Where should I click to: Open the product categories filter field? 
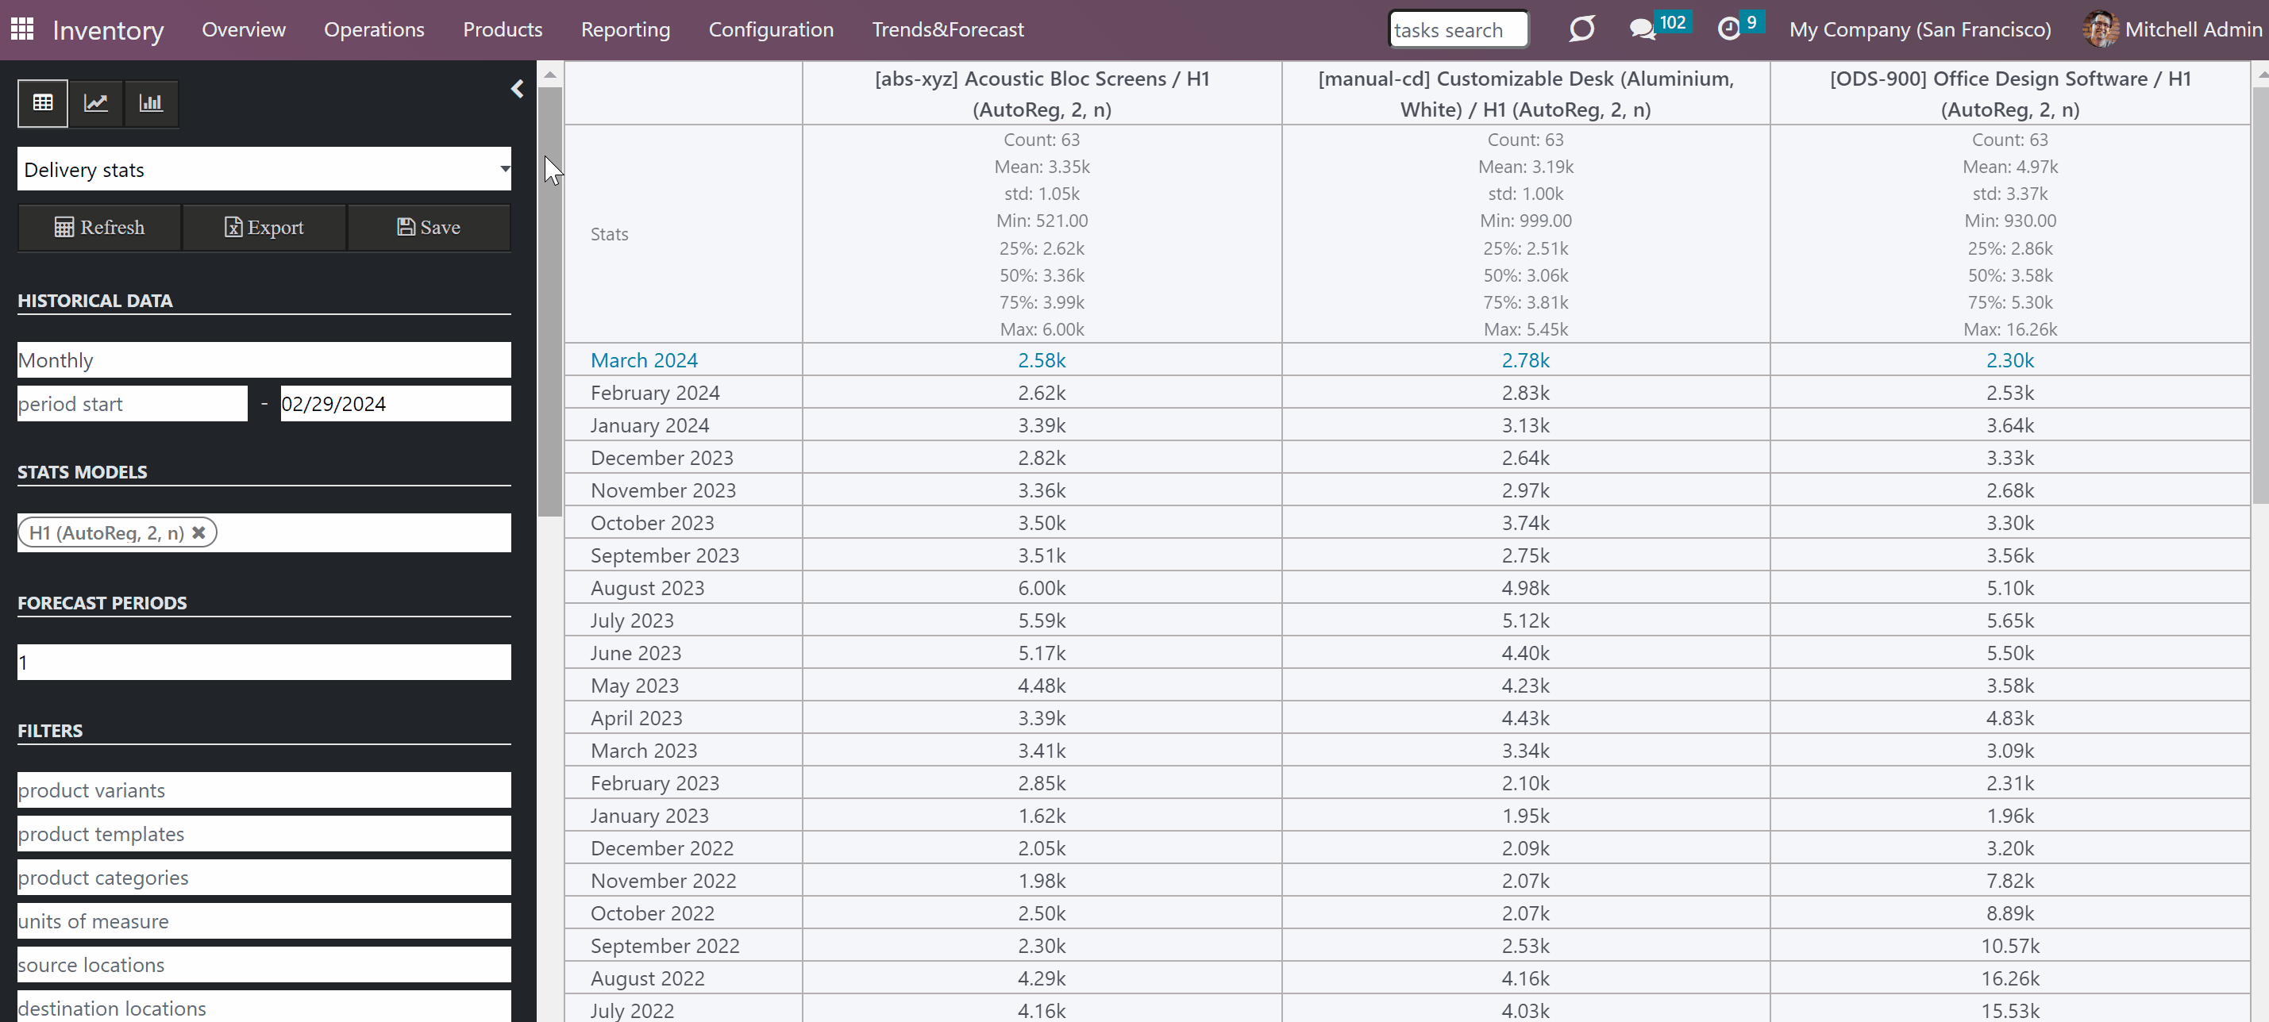[x=264, y=878]
